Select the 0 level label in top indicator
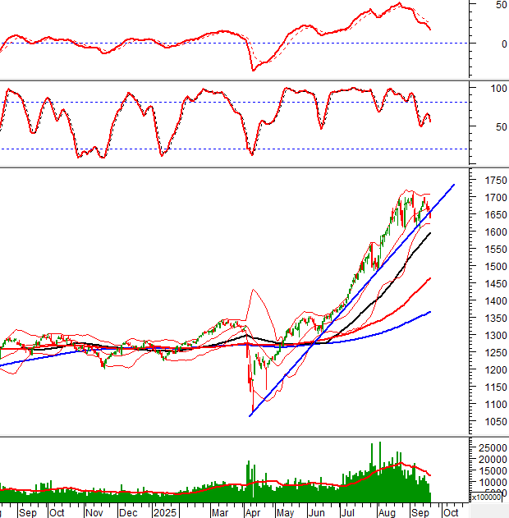 (499, 44)
